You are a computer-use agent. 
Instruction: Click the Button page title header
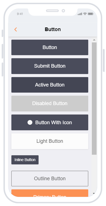(x=53, y=29)
